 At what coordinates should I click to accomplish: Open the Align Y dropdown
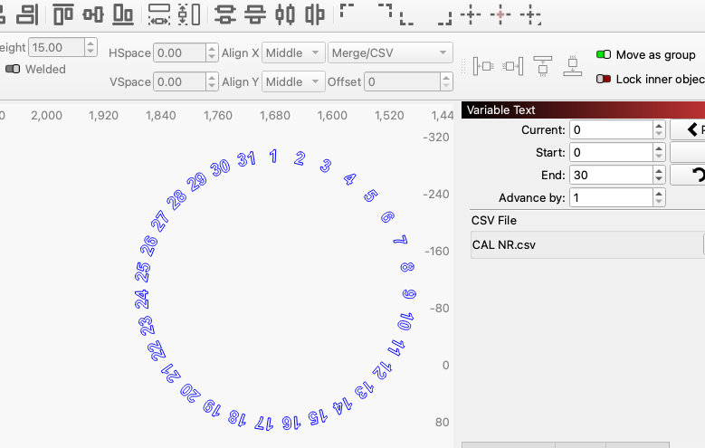point(293,81)
